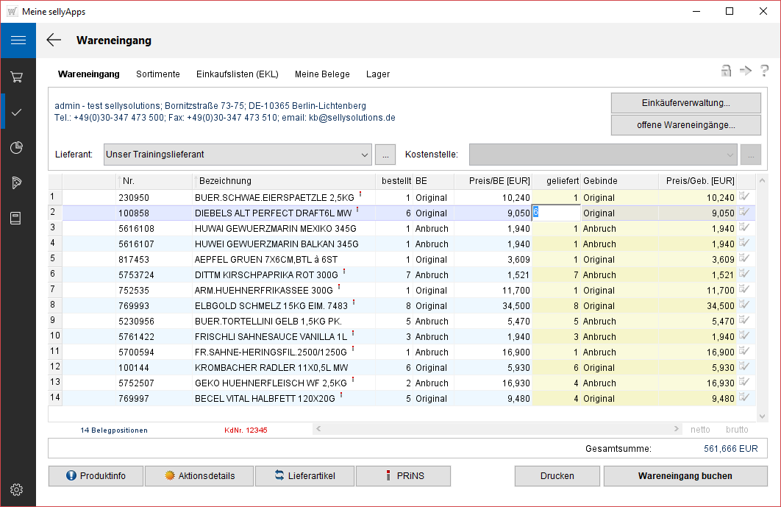The image size is (781, 507).
Task: Click the padlock icon at top right
Action: coord(726,71)
